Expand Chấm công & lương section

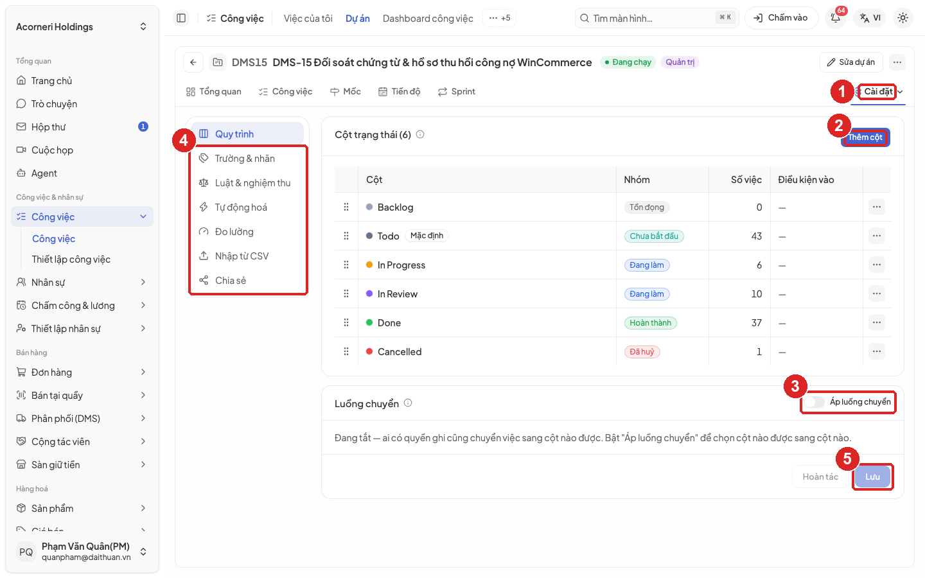click(143, 305)
